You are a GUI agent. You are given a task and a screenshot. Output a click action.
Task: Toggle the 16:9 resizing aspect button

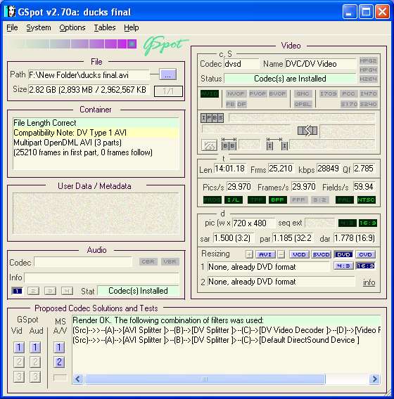[x=365, y=266]
